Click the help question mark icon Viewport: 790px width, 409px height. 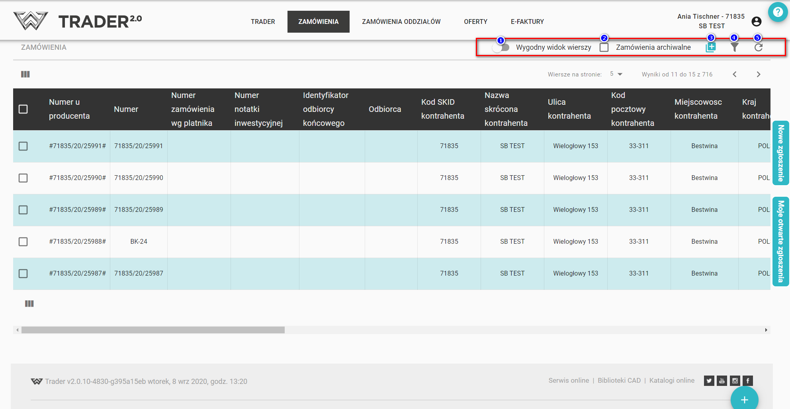778,12
